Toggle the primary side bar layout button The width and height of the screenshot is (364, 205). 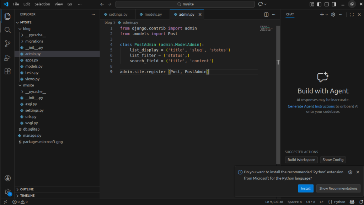coord(319,4)
